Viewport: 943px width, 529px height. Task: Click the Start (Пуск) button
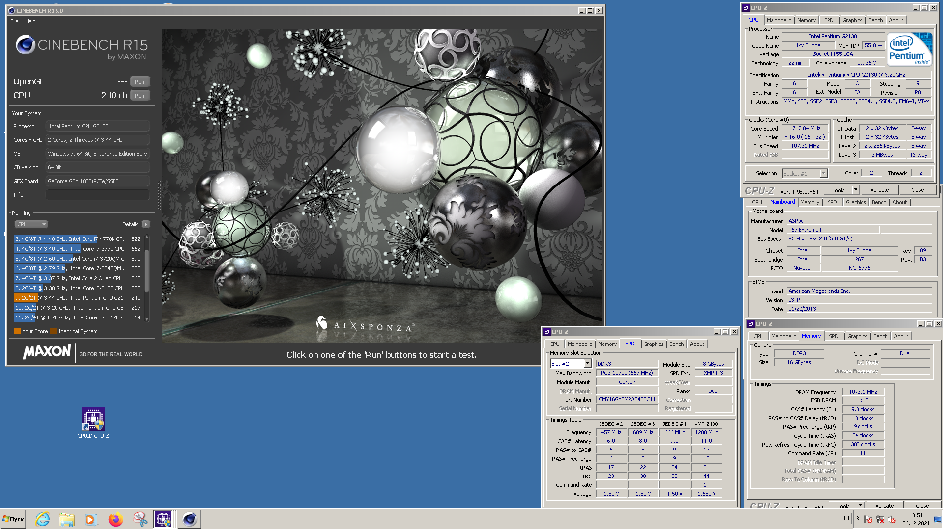pos(14,519)
